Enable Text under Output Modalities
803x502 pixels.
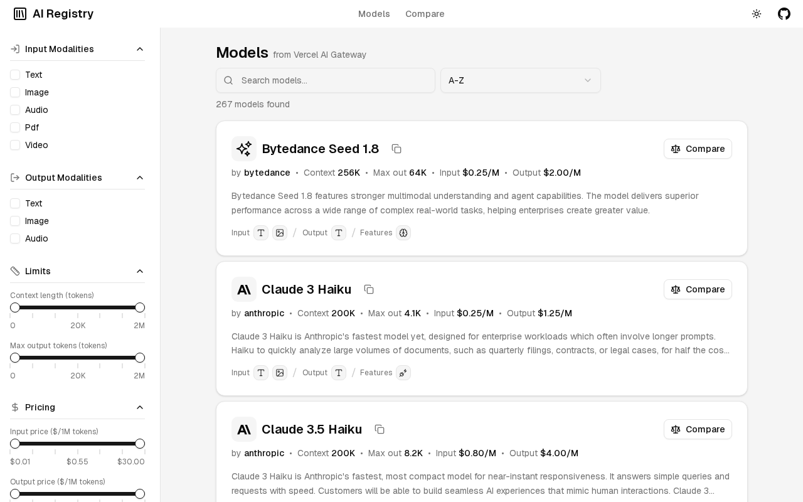tap(15, 203)
